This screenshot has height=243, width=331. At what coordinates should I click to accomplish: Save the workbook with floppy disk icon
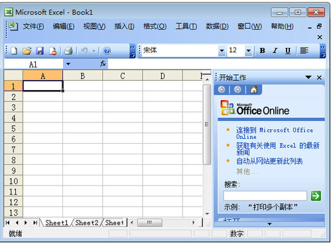[x=40, y=51]
